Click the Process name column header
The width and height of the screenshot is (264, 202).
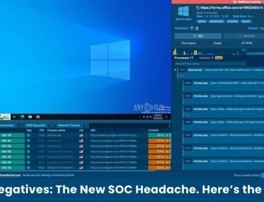pyautogui.click(x=56, y=130)
